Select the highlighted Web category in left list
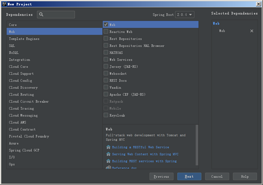Viewport: 263px width, 185px height. (55, 31)
